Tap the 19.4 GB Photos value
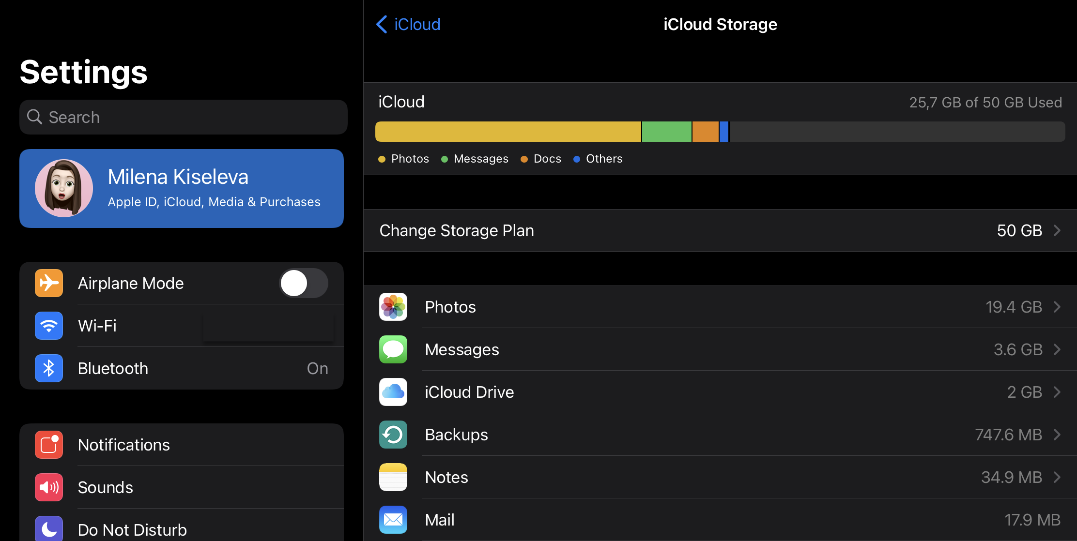 point(1014,307)
